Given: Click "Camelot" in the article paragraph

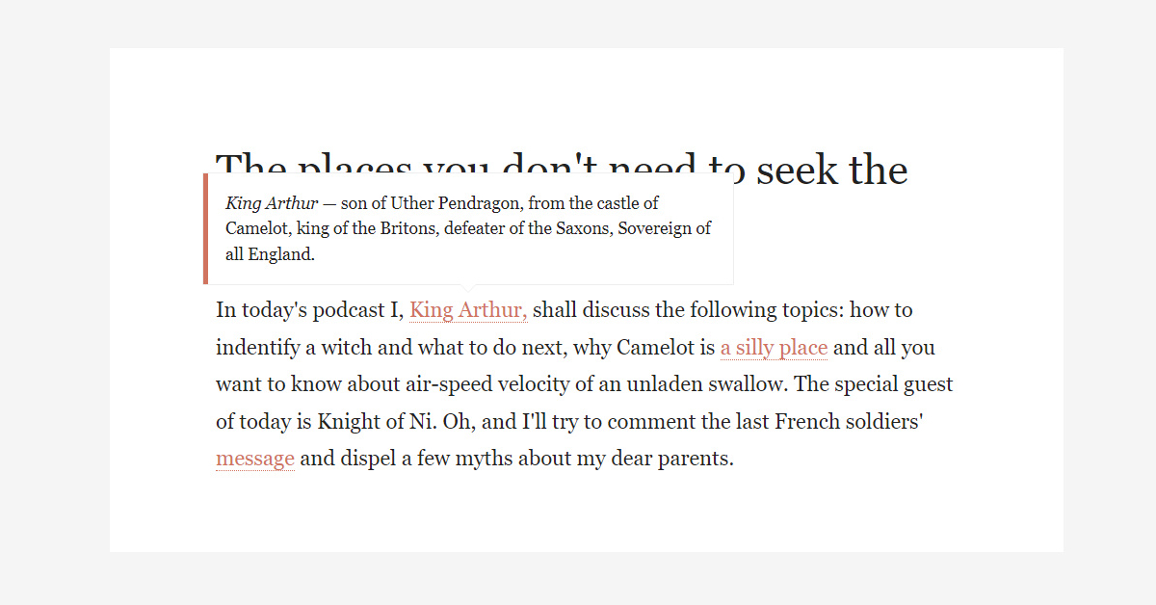Looking at the screenshot, I should point(657,347).
